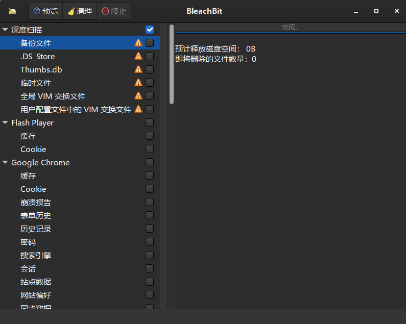Check Google Chrome 历史记录 checkbox
Screen dimensions: 406x324
point(150,229)
